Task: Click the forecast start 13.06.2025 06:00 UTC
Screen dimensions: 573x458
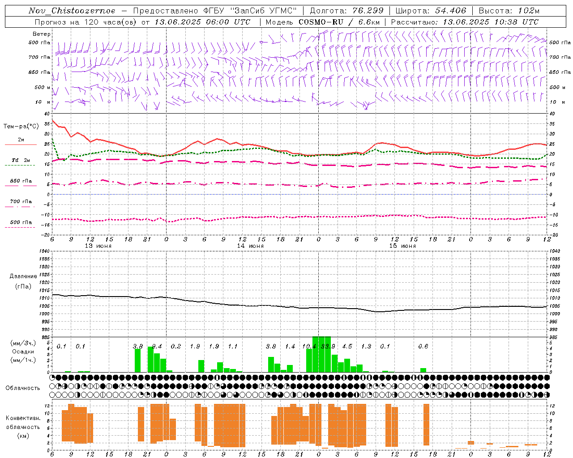Action: 202,22
